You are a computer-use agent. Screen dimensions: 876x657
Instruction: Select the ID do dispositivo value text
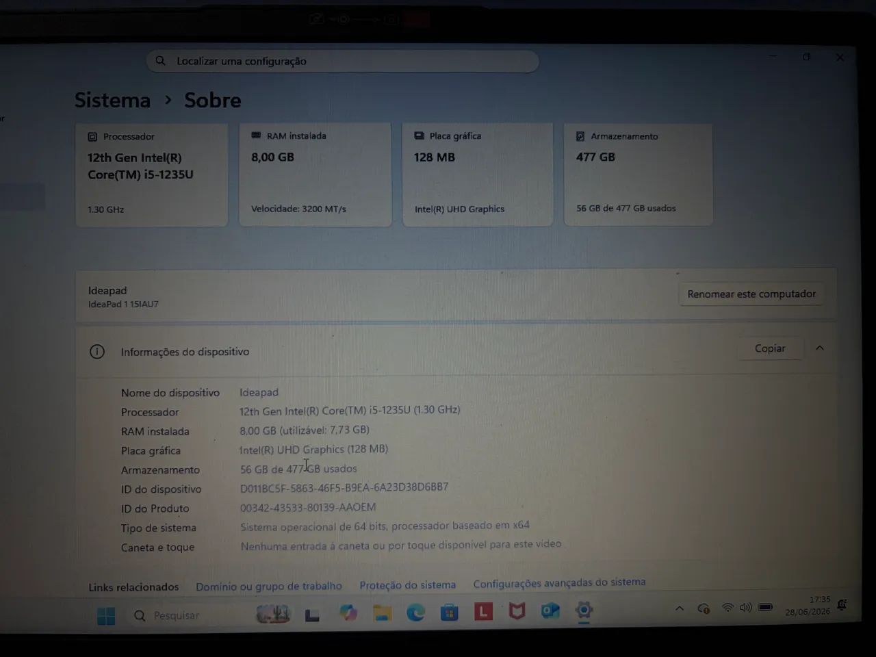click(x=344, y=487)
